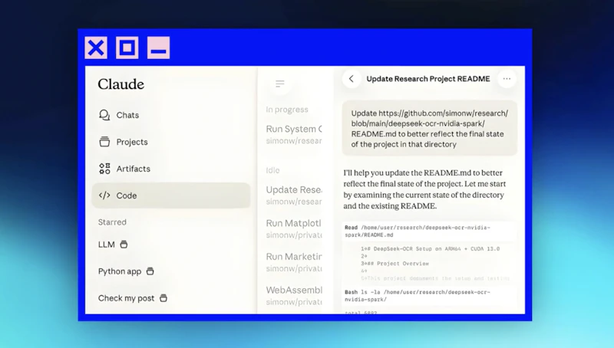The height and width of the screenshot is (348, 614).
Task: Click the In progress section label
Action: pyautogui.click(x=287, y=110)
